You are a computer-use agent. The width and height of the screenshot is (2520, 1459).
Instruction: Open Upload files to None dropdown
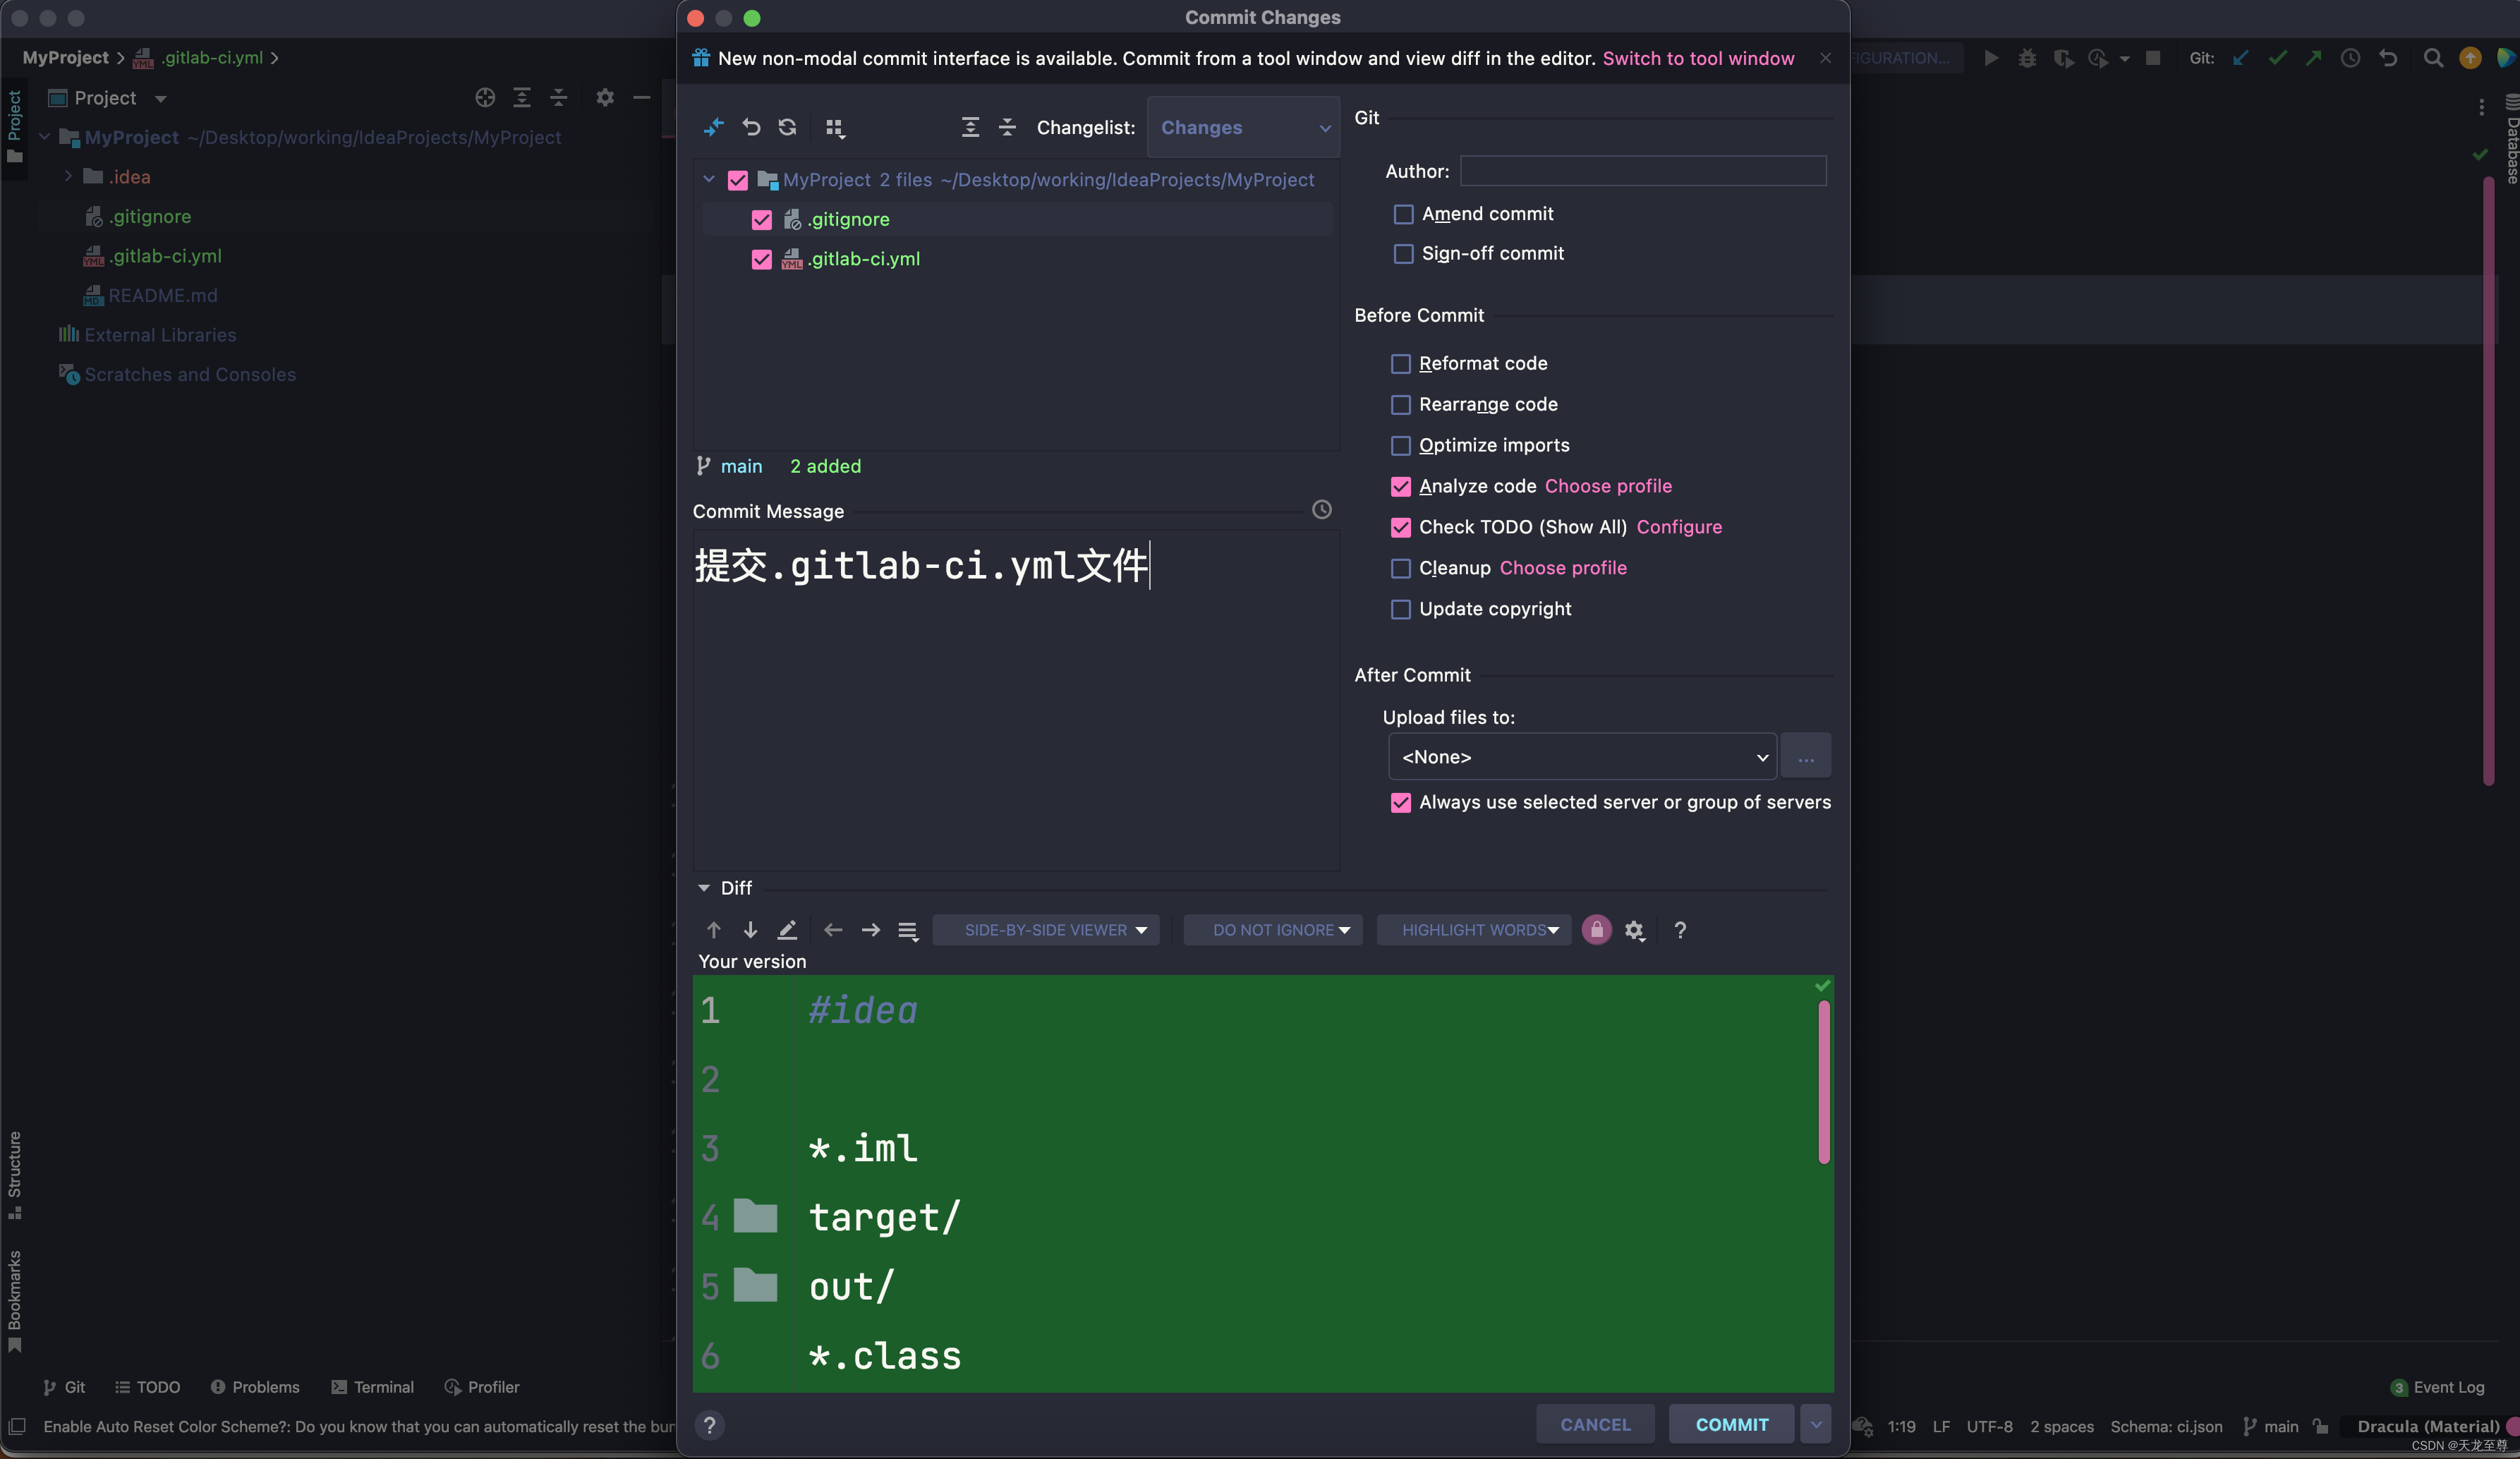tap(1581, 757)
